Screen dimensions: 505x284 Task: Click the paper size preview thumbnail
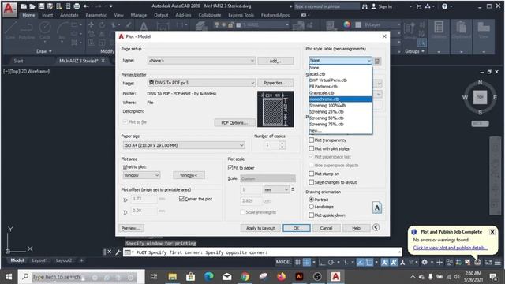275,109
